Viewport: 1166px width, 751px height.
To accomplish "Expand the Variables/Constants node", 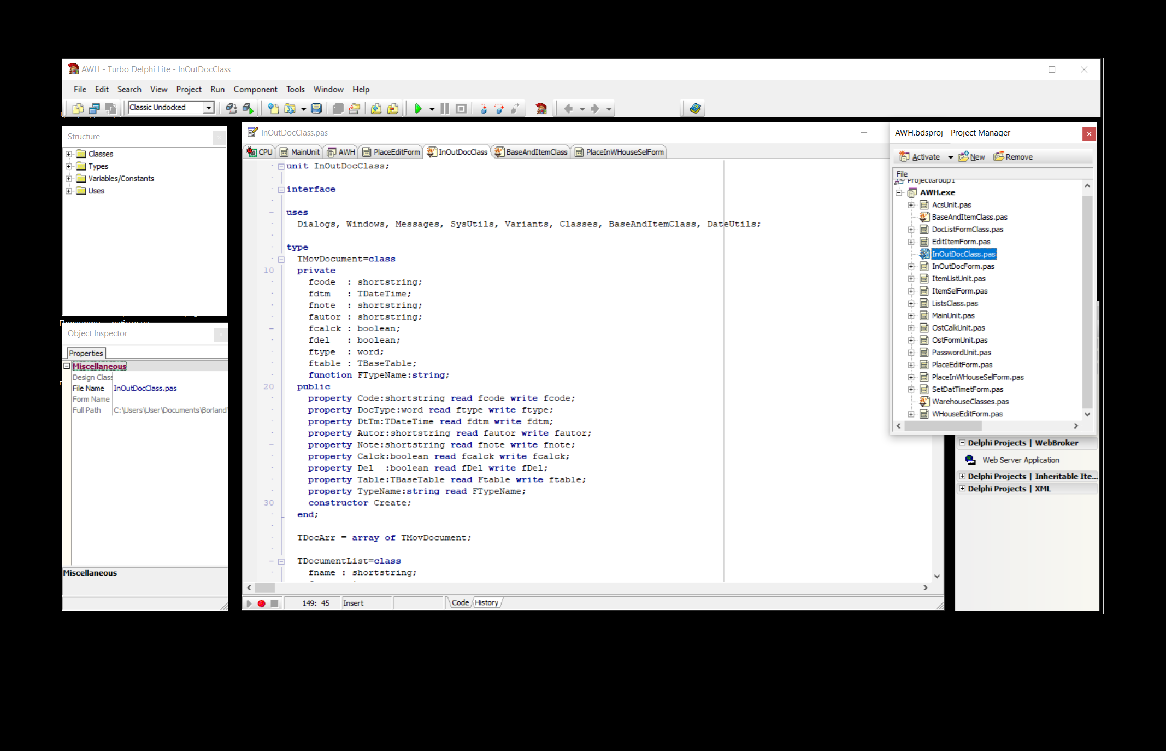I will (x=69, y=179).
